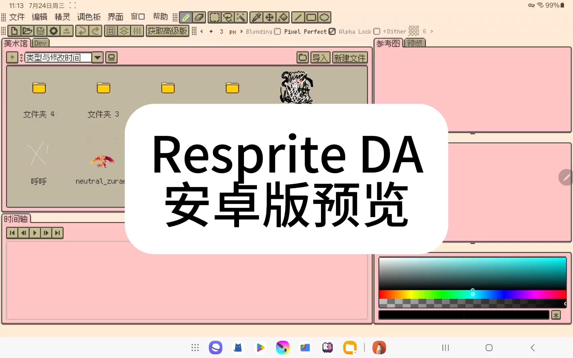Increase brush size with right arrow

click(241, 31)
